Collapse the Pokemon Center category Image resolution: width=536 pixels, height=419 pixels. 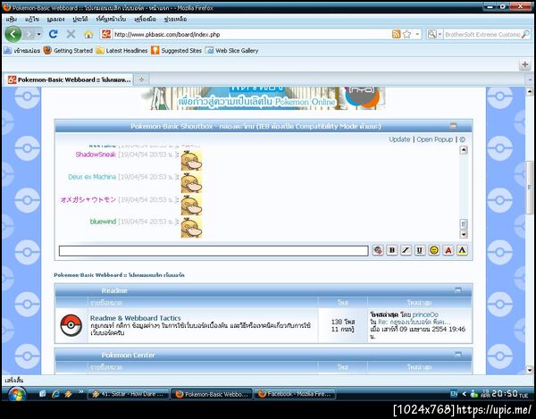(x=457, y=355)
